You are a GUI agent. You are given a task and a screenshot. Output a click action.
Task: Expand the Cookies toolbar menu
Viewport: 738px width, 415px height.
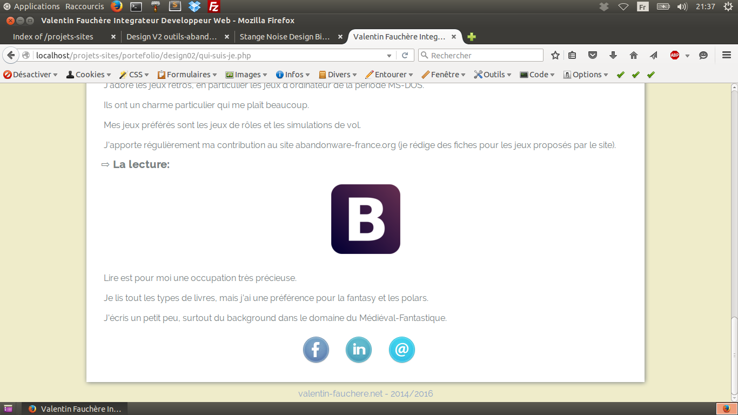[x=89, y=75]
